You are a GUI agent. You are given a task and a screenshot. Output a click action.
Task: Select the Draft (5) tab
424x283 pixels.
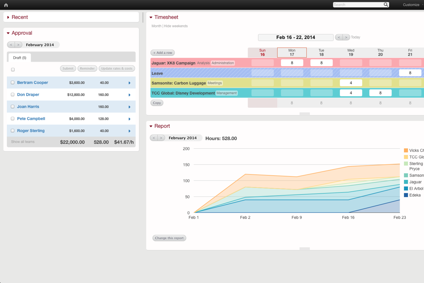pyautogui.click(x=19, y=58)
